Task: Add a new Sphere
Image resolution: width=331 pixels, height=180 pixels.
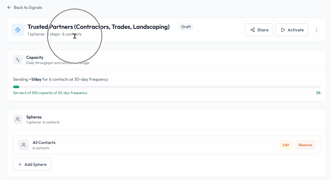Action: click(x=32, y=164)
